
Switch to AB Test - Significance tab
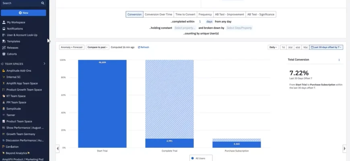pos(261,14)
